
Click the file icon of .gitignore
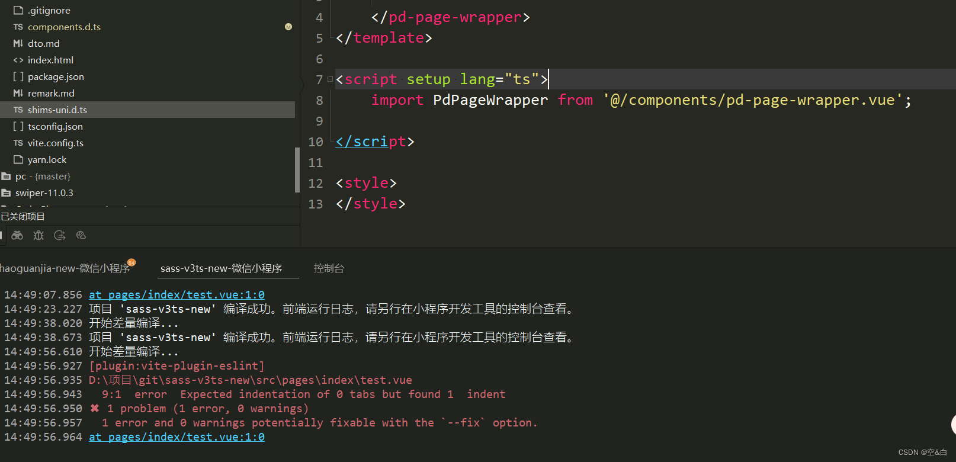coord(18,10)
